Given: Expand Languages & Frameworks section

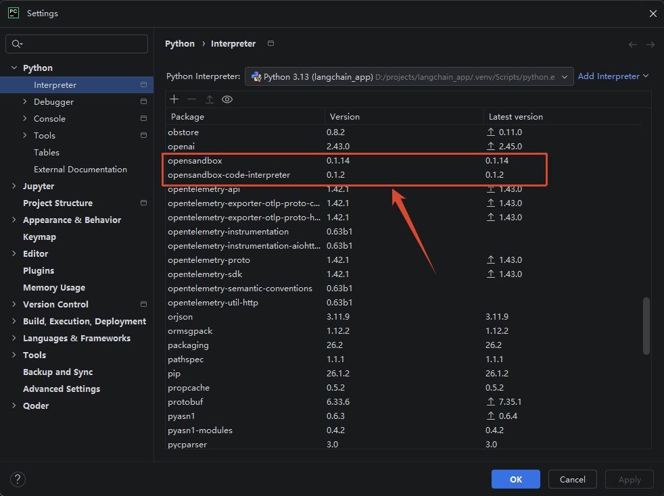Looking at the screenshot, I should 14,338.
